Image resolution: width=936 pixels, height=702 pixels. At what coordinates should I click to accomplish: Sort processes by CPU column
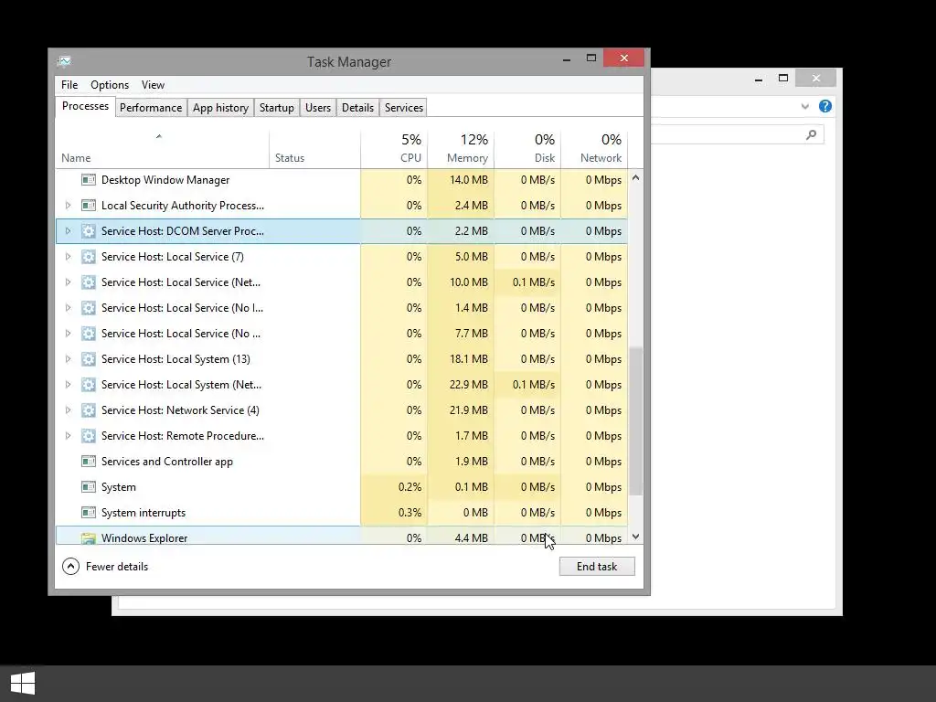(394, 147)
